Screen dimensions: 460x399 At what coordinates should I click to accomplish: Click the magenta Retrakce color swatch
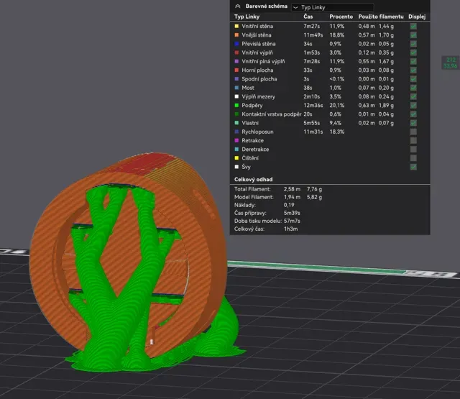(x=236, y=140)
